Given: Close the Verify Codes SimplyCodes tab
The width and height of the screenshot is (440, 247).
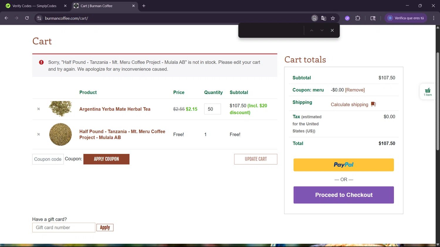Looking at the screenshot, I should pos(65,6).
